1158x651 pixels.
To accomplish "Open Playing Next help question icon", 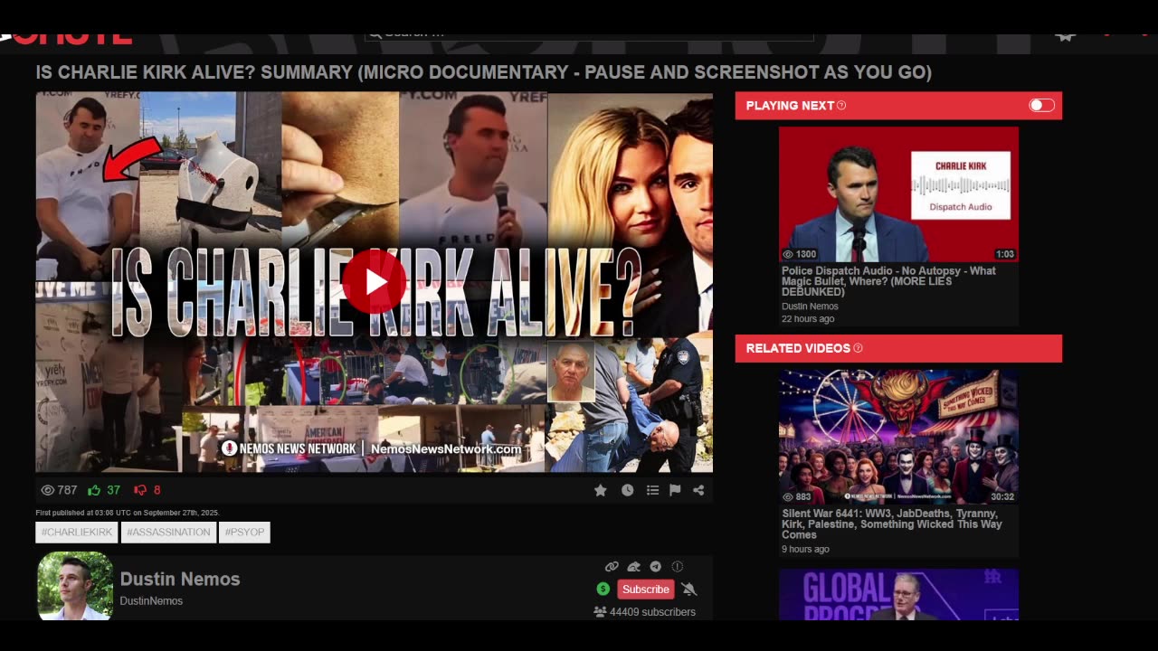I will click(841, 106).
